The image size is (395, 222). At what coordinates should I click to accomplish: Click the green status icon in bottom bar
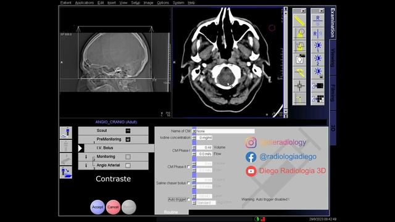257,219
